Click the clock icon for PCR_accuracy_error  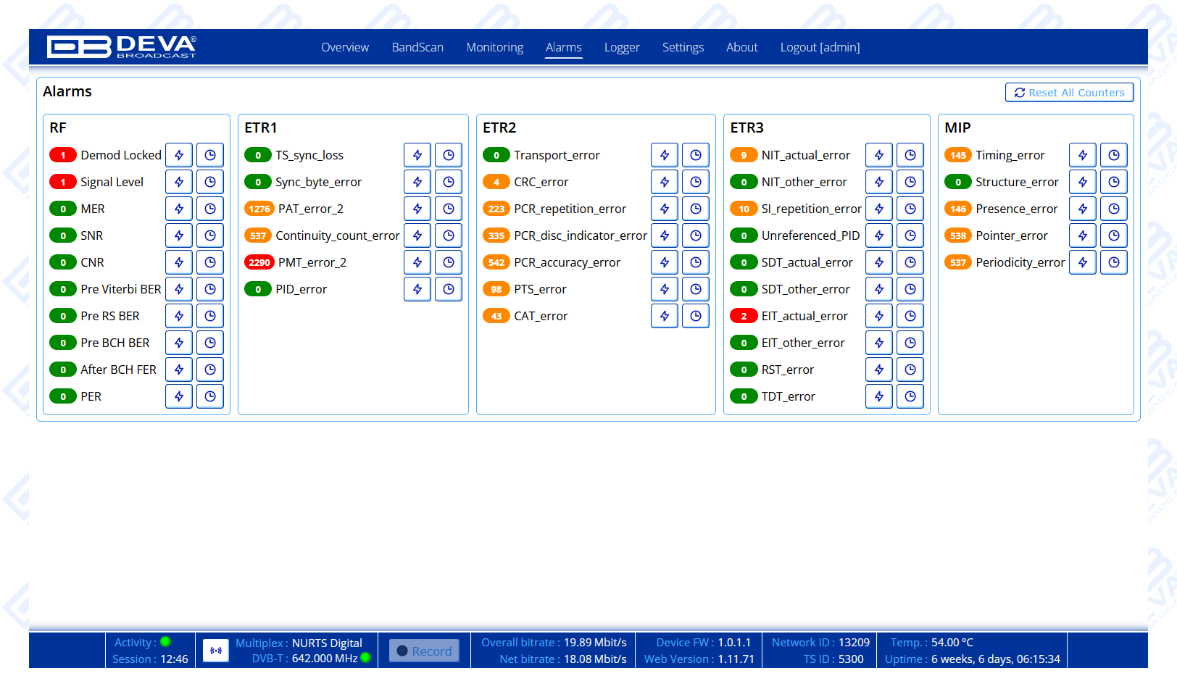(x=696, y=262)
